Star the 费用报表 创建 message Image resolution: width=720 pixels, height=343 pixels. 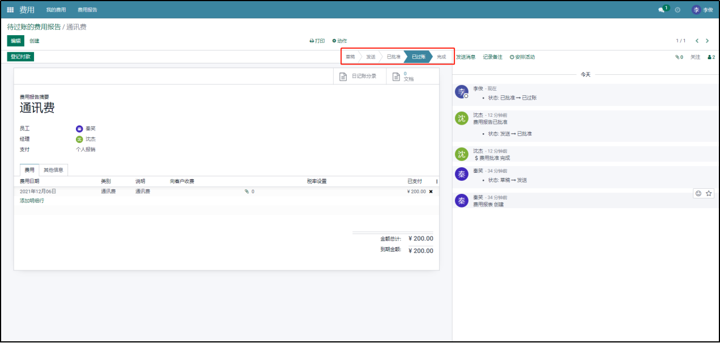709,193
